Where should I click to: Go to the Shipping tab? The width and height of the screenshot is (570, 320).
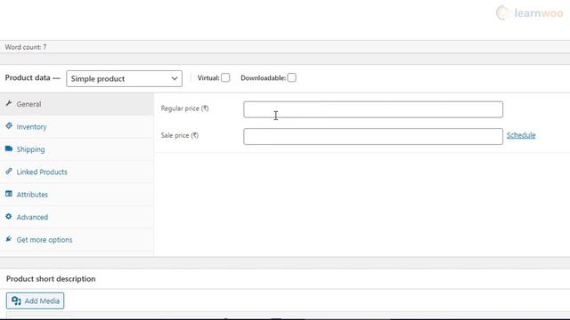tap(77, 149)
